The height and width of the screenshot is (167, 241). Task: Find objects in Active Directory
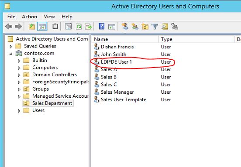165,27
